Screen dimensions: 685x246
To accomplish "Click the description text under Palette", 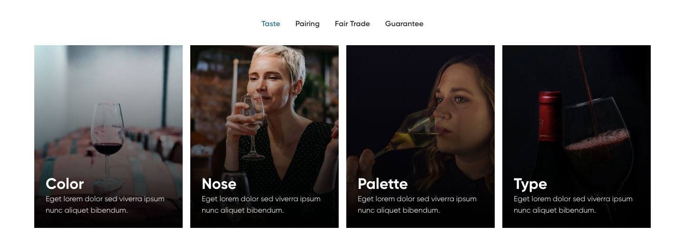I will click(x=417, y=205).
